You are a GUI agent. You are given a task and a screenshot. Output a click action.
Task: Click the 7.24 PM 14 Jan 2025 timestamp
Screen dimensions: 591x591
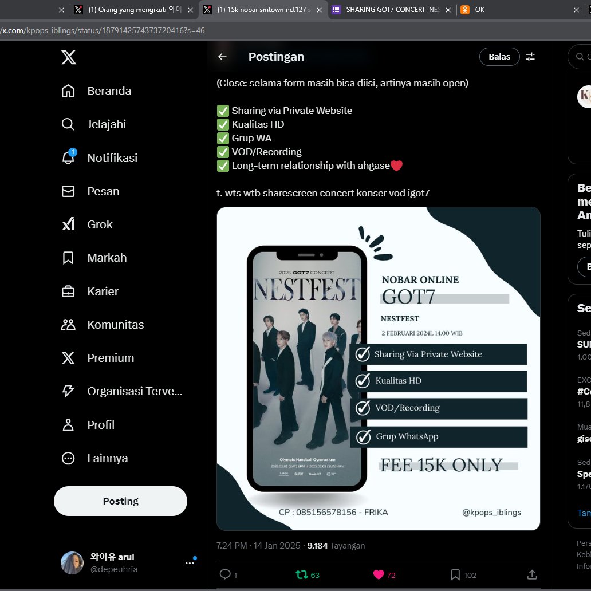258,545
